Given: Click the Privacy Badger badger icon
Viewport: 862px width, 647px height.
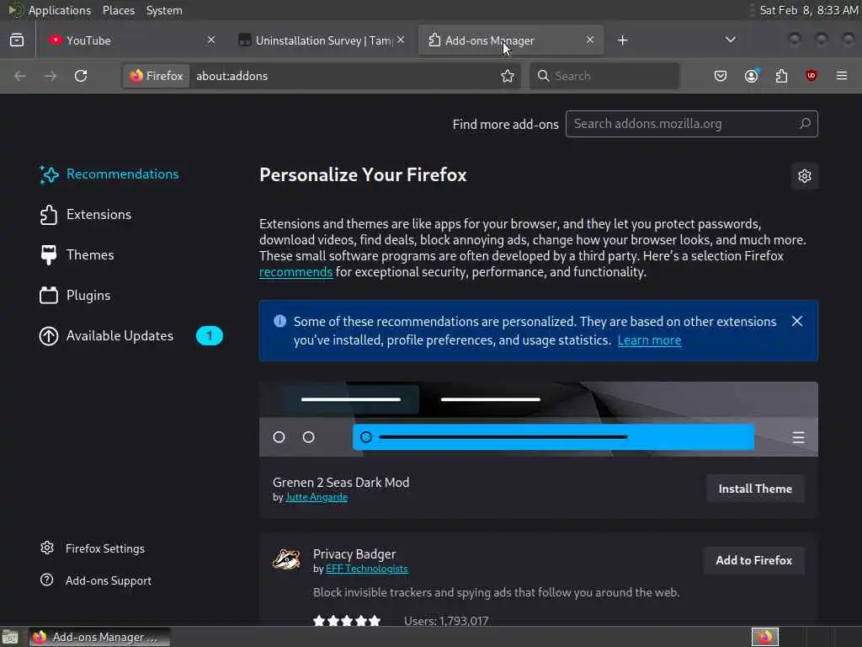Looking at the screenshot, I should point(286,559).
